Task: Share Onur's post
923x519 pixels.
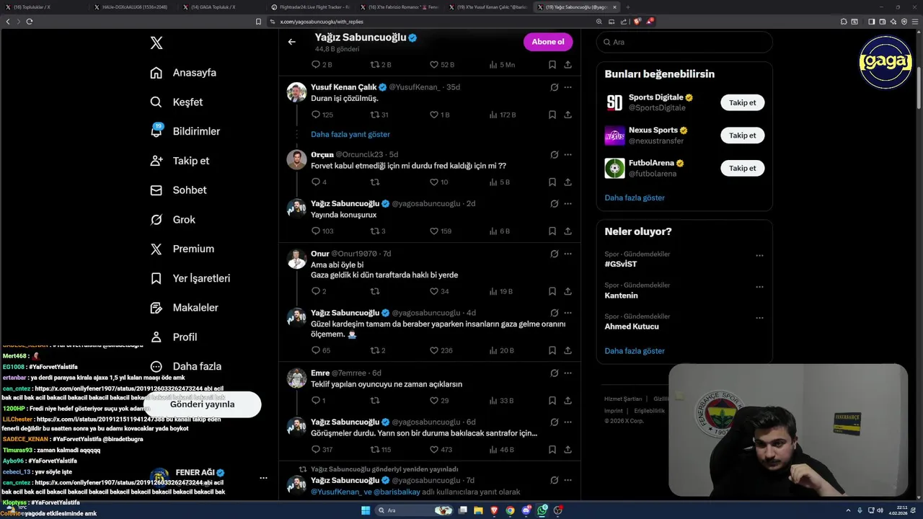Action: pyautogui.click(x=568, y=291)
